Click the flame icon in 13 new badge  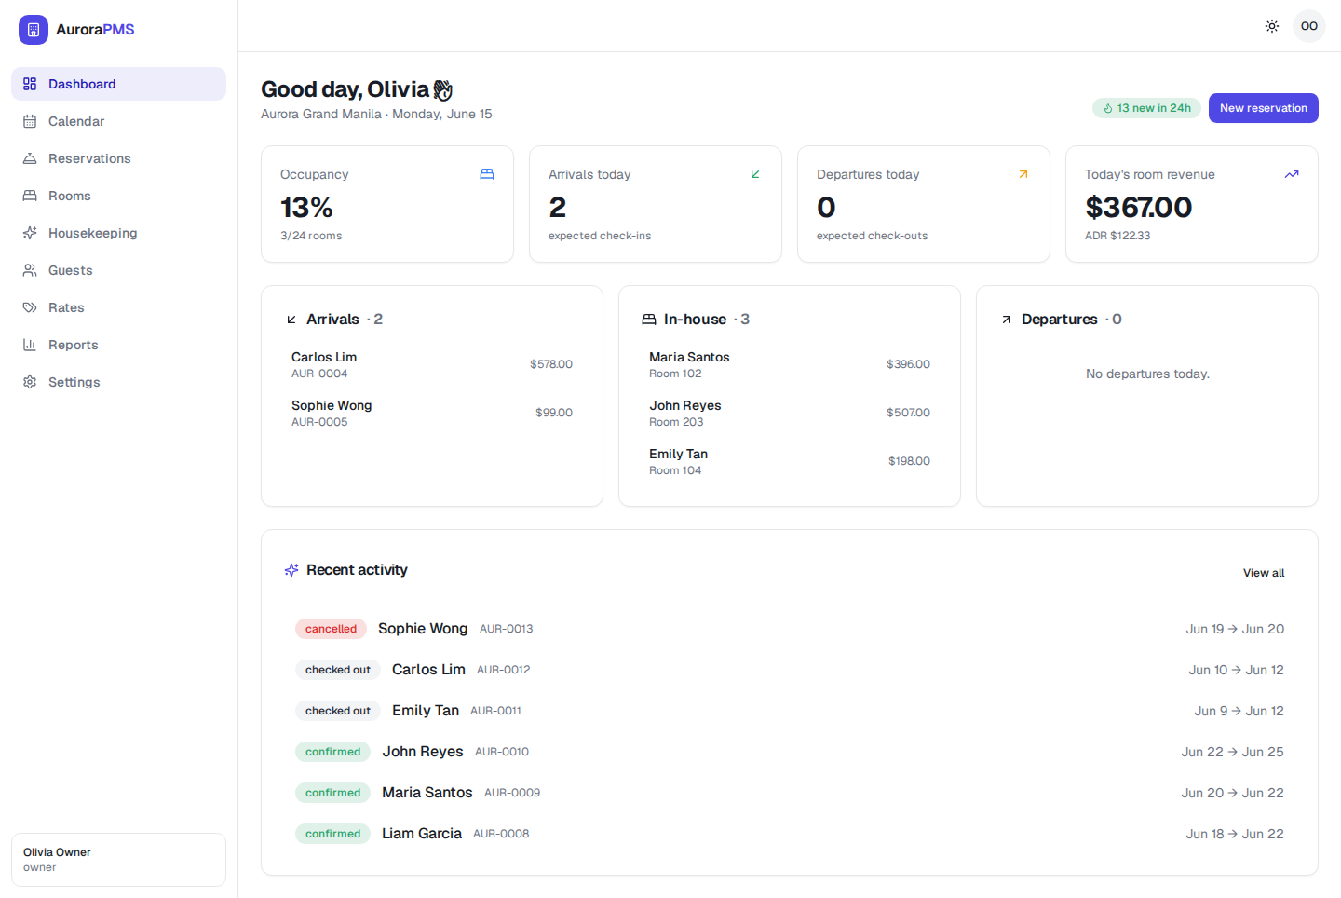pyautogui.click(x=1108, y=108)
